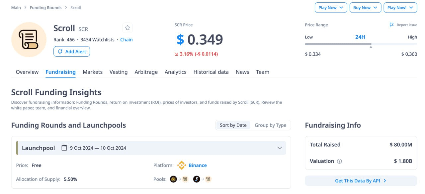This screenshot has height=194, width=425.
Task: Click the Scroll Funding Insights heading
Action: click(56, 92)
